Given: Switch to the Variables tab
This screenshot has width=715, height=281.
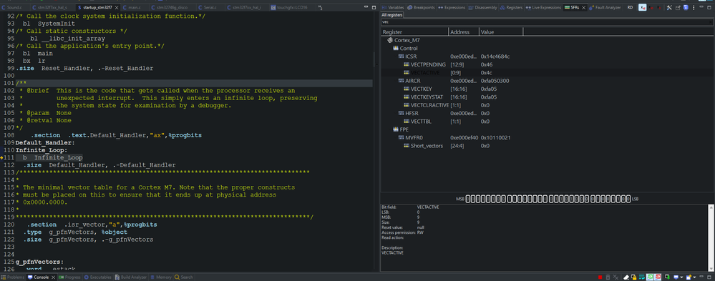Looking at the screenshot, I should (x=393, y=8).
